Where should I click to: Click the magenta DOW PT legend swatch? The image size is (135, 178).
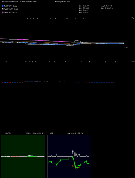point(3,12)
